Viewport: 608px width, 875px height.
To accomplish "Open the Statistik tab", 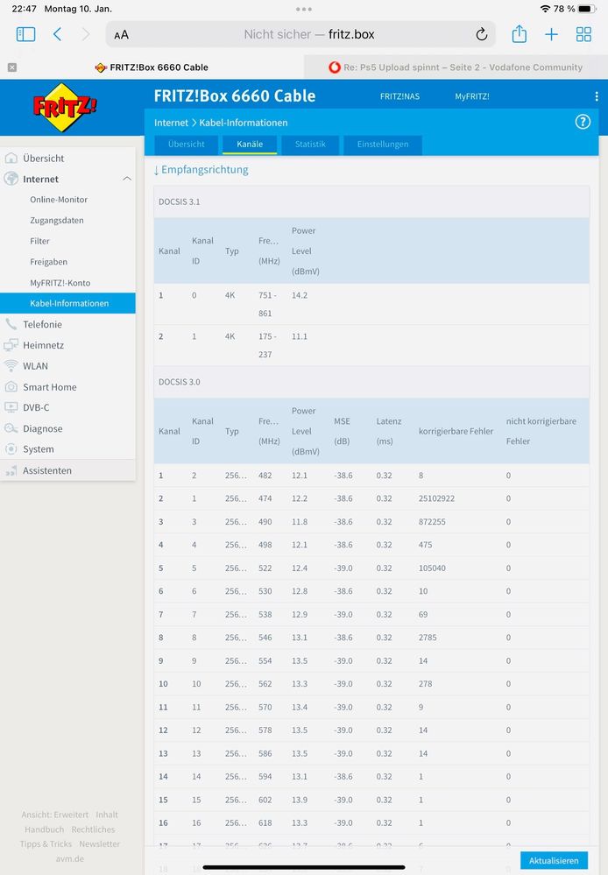I will (310, 144).
